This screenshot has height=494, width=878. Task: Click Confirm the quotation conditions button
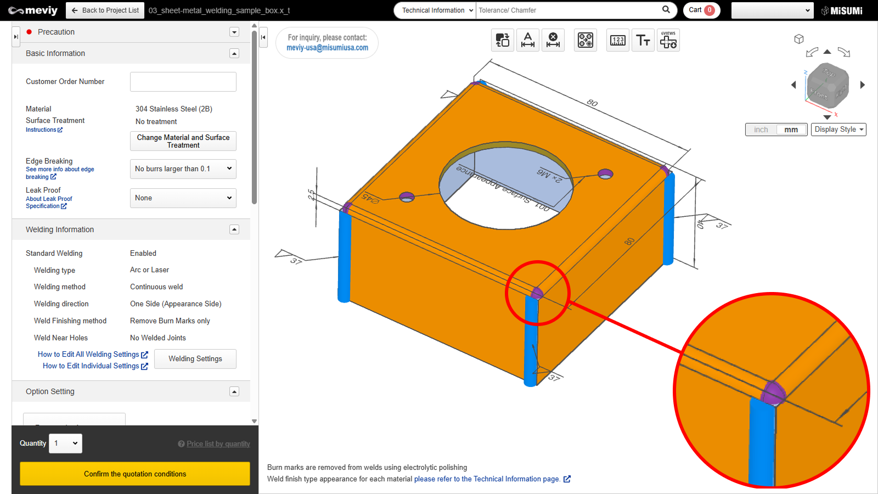click(135, 474)
